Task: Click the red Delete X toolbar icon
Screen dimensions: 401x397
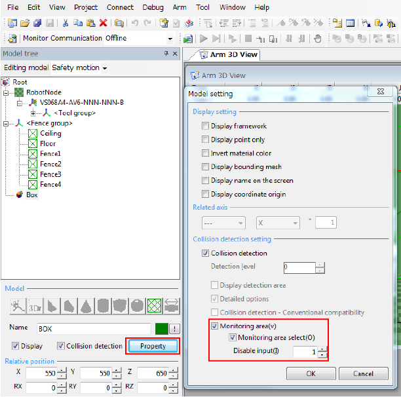Action: click(x=104, y=23)
